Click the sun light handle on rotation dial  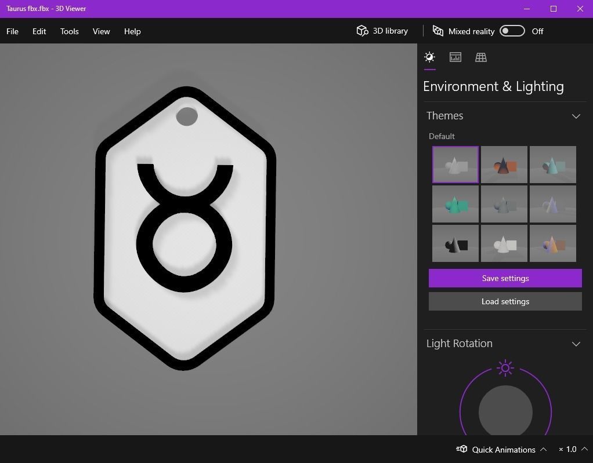505,368
